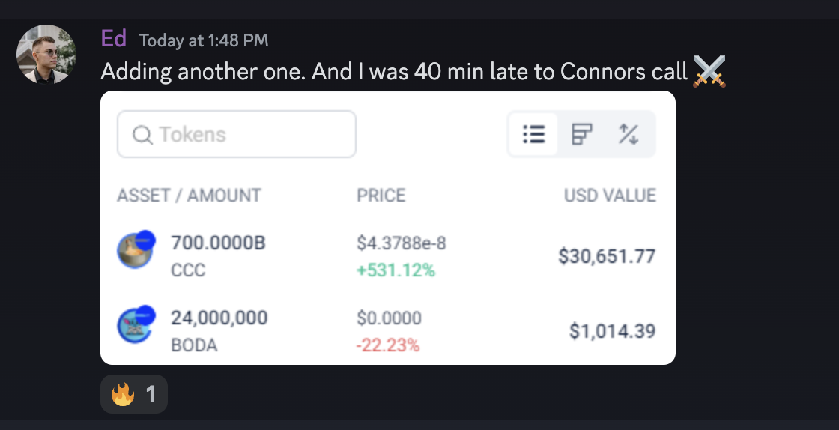839x430 pixels.
Task: Click the BODA token icon
Action: [136, 325]
